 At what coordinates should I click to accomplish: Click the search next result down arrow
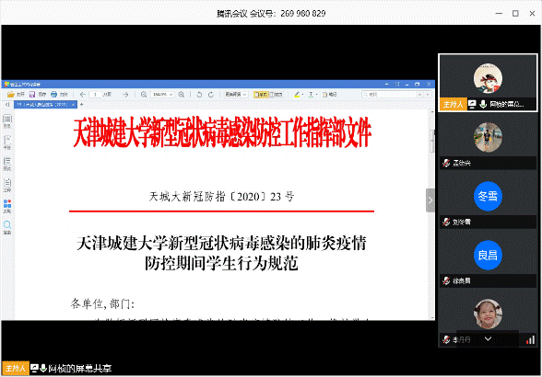428,94
